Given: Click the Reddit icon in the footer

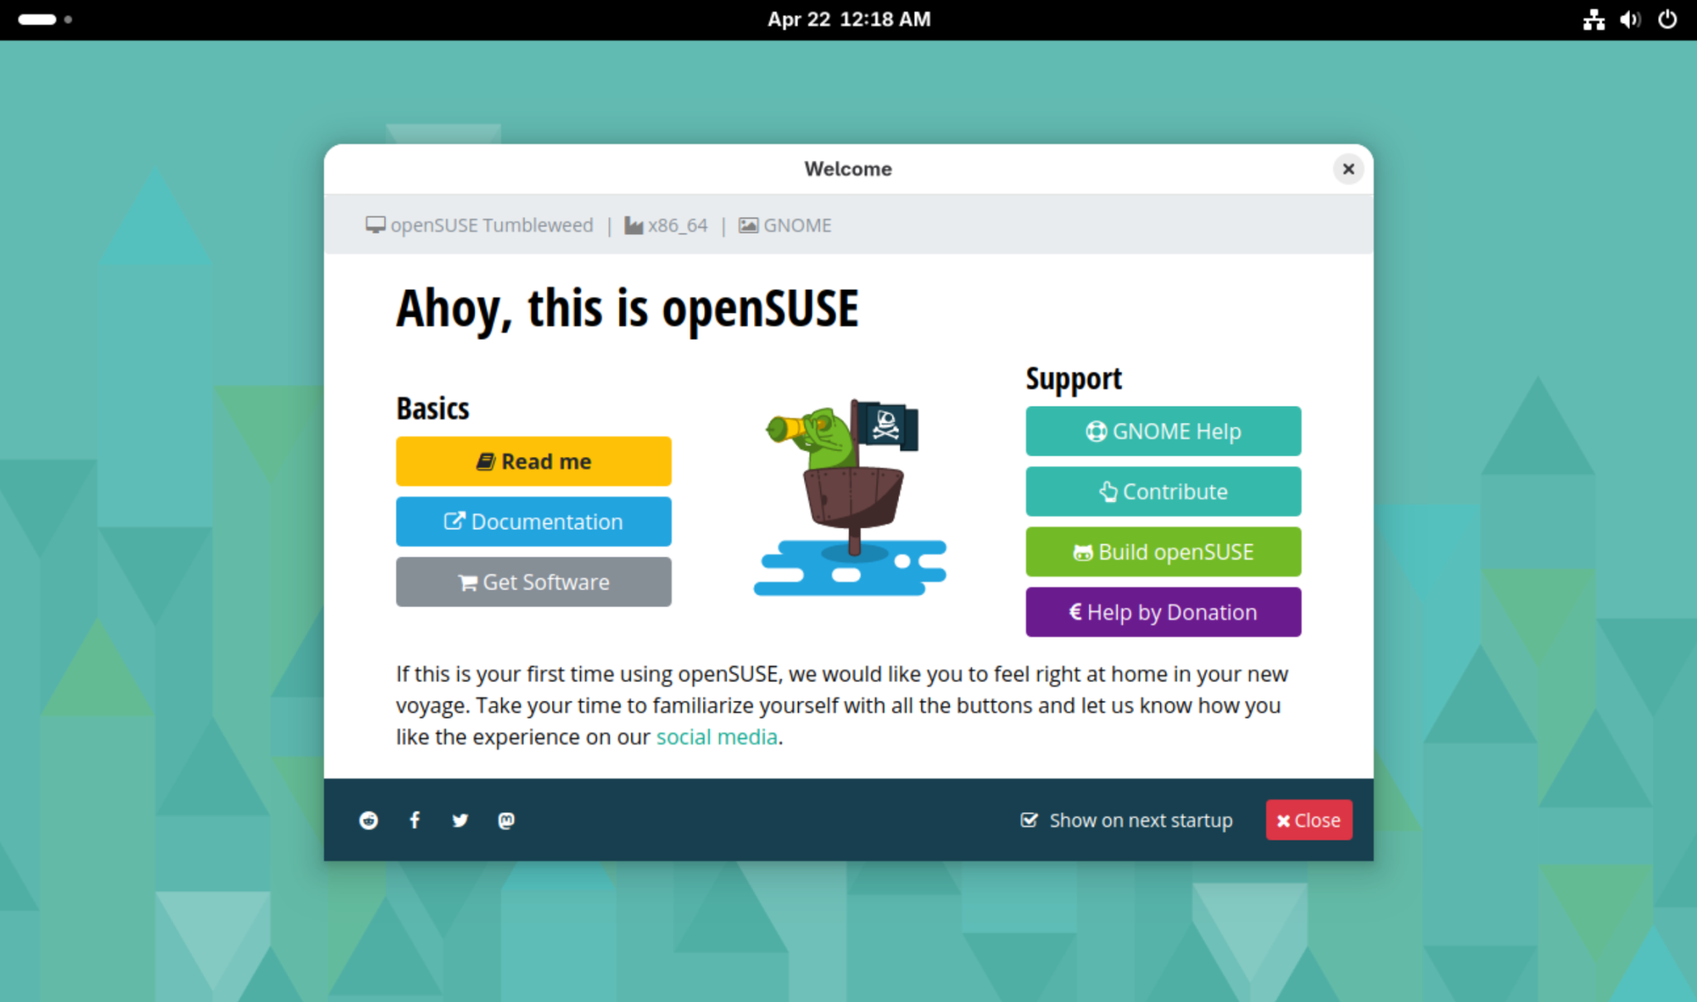Looking at the screenshot, I should pyautogui.click(x=368, y=820).
